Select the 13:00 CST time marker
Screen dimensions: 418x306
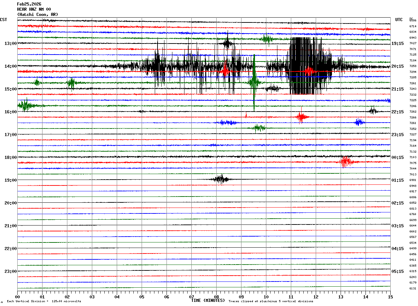click(10, 44)
